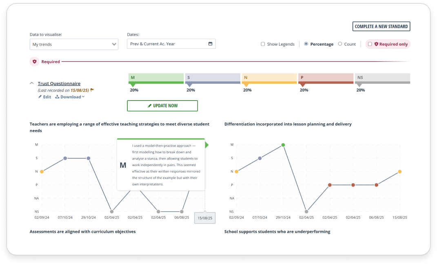437x265 pixels.
Task: Click the pencil Edit icon under Trust Questionnaire
Action: click(40, 97)
